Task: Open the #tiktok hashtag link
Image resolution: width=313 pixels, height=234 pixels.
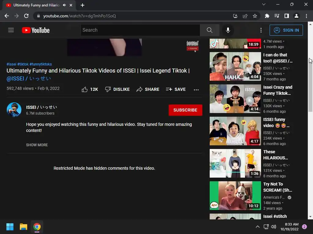Action: (x=23, y=64)
